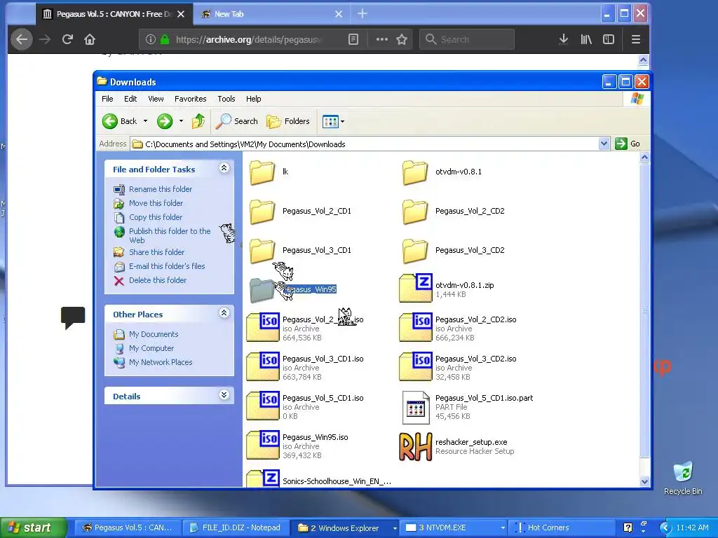Expand the Address bar dropdown
The height and width of the screenshot is (538, 718).
point(604,144)
